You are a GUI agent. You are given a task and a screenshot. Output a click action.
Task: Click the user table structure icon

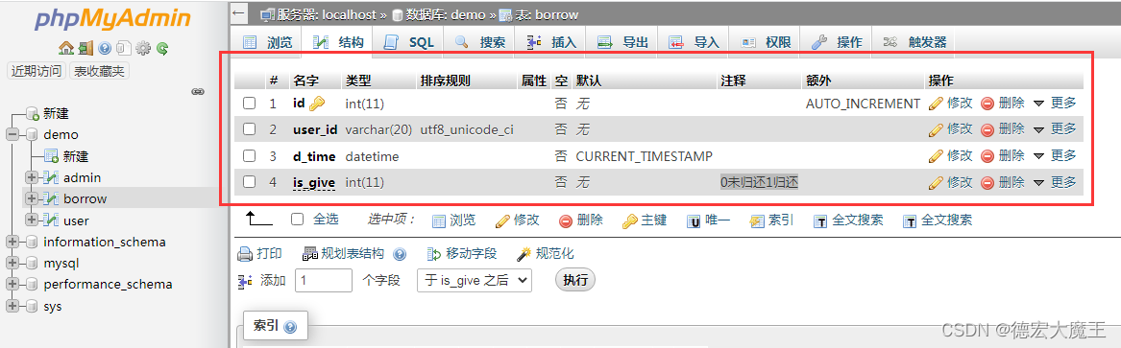(x=51, y=220)
